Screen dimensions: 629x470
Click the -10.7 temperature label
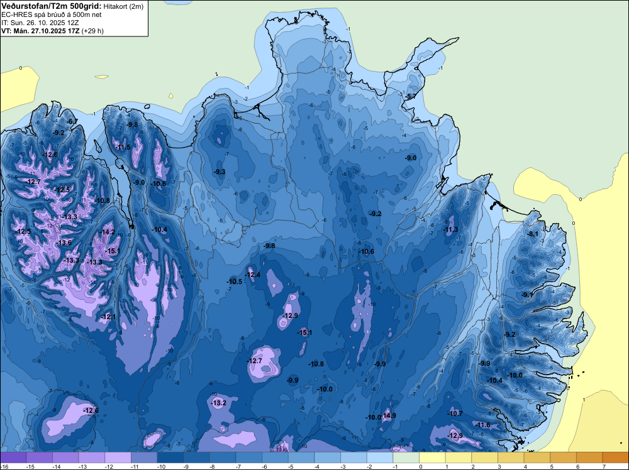[x=455, y=414]
